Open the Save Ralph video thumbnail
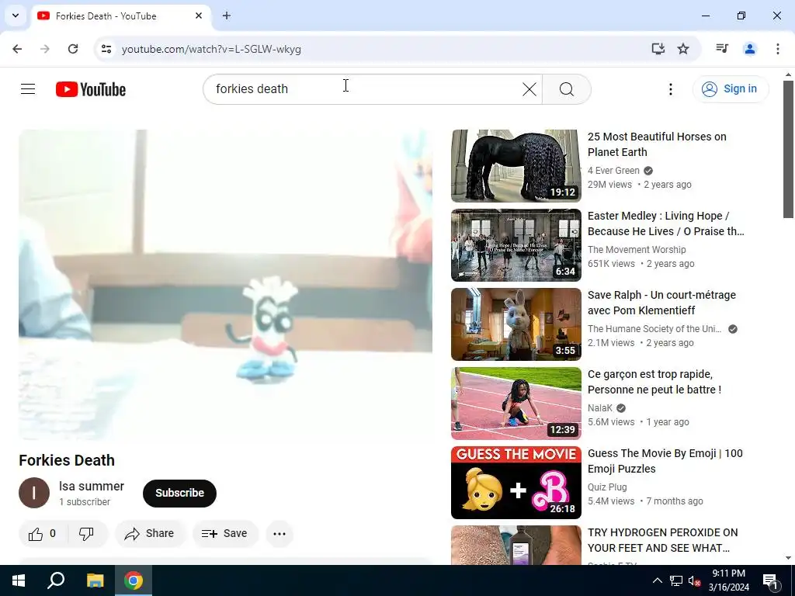The image size is (795, 596). pos(516,324)
